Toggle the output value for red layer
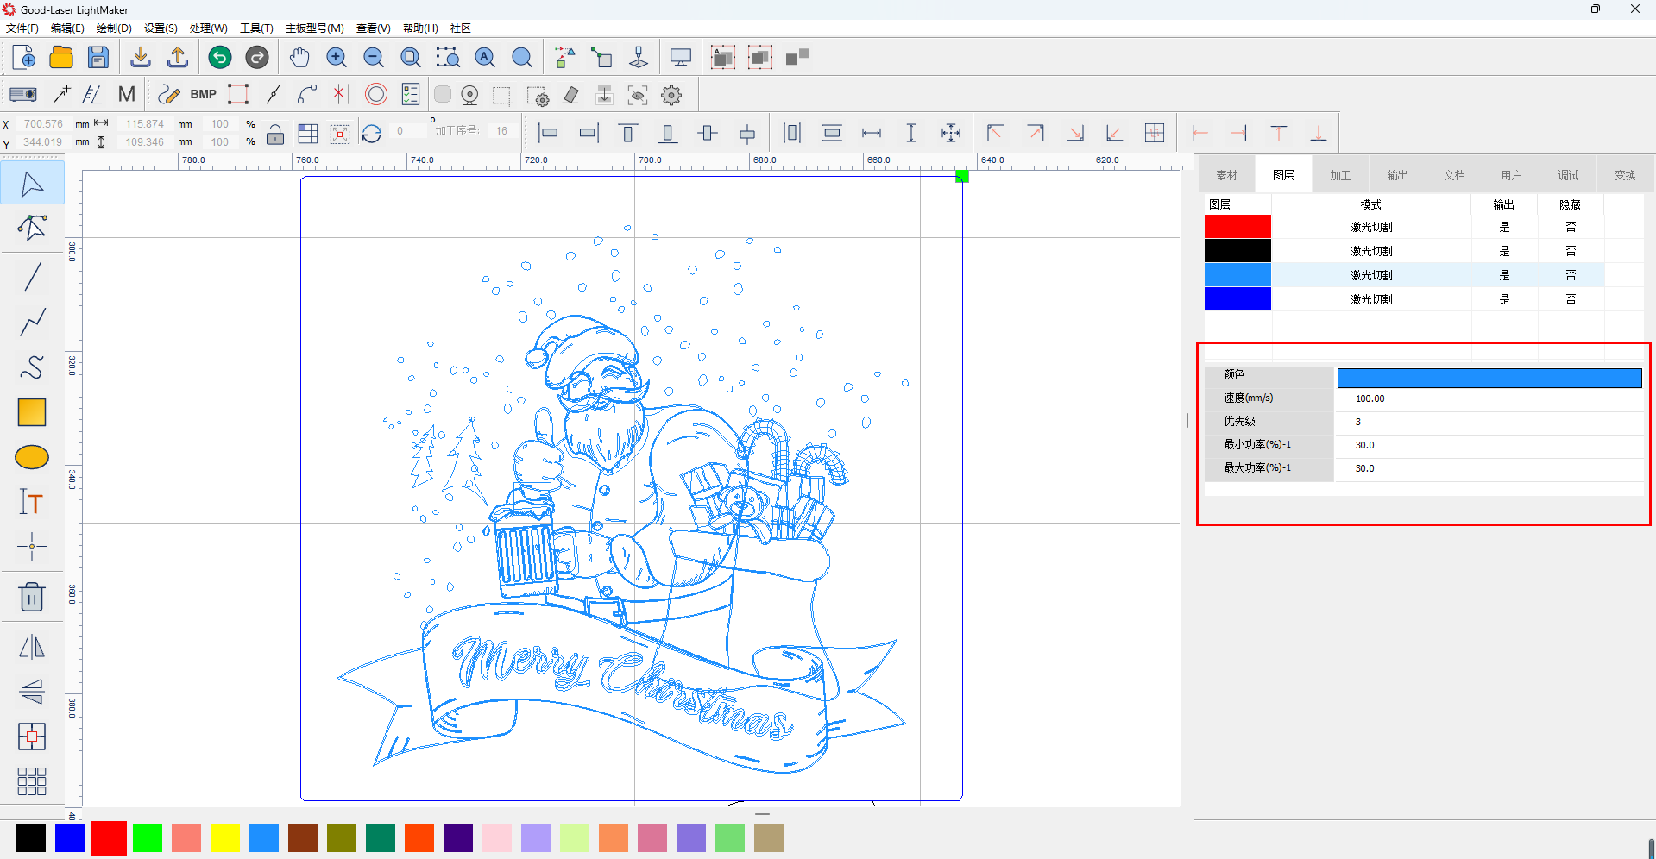Viewport: 1656px width, 859px height. pos(1504,227)
